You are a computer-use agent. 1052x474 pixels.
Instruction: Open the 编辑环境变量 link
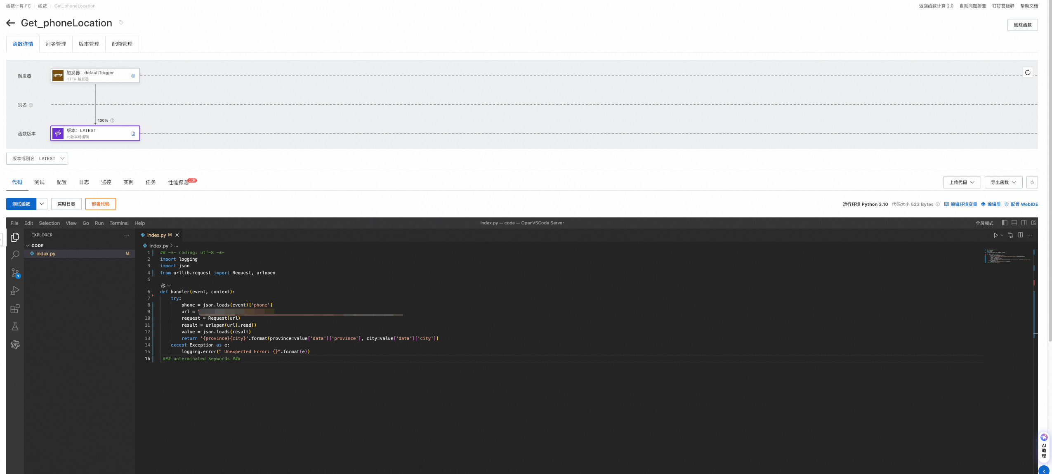[x=960, y=204]
